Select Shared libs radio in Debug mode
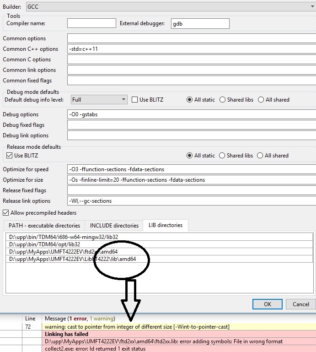This screenshot has height=352, width=316. coord(223,100)
